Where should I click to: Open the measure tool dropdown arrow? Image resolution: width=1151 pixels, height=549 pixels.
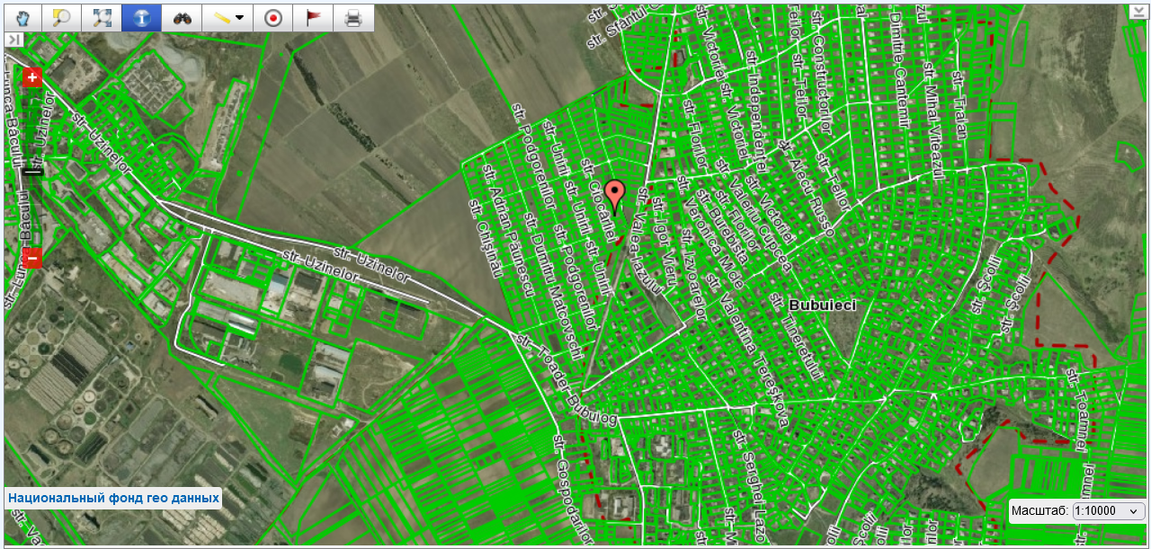click(x=239, y=18)
